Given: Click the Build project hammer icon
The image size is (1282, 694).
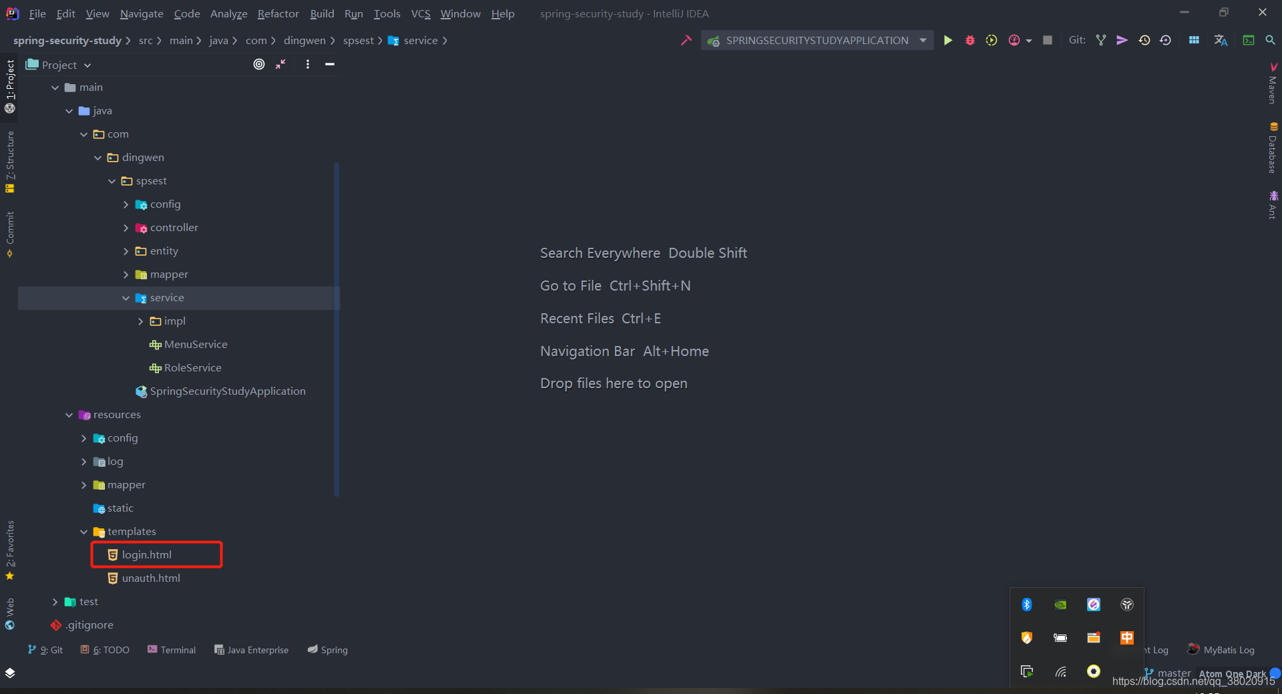Looking at the screenshot, I should coord(686,41).
